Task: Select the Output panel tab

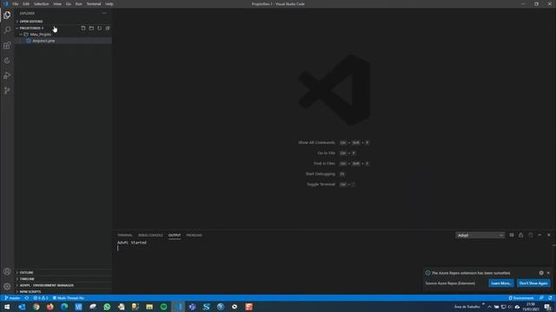Action: [175, 235]
